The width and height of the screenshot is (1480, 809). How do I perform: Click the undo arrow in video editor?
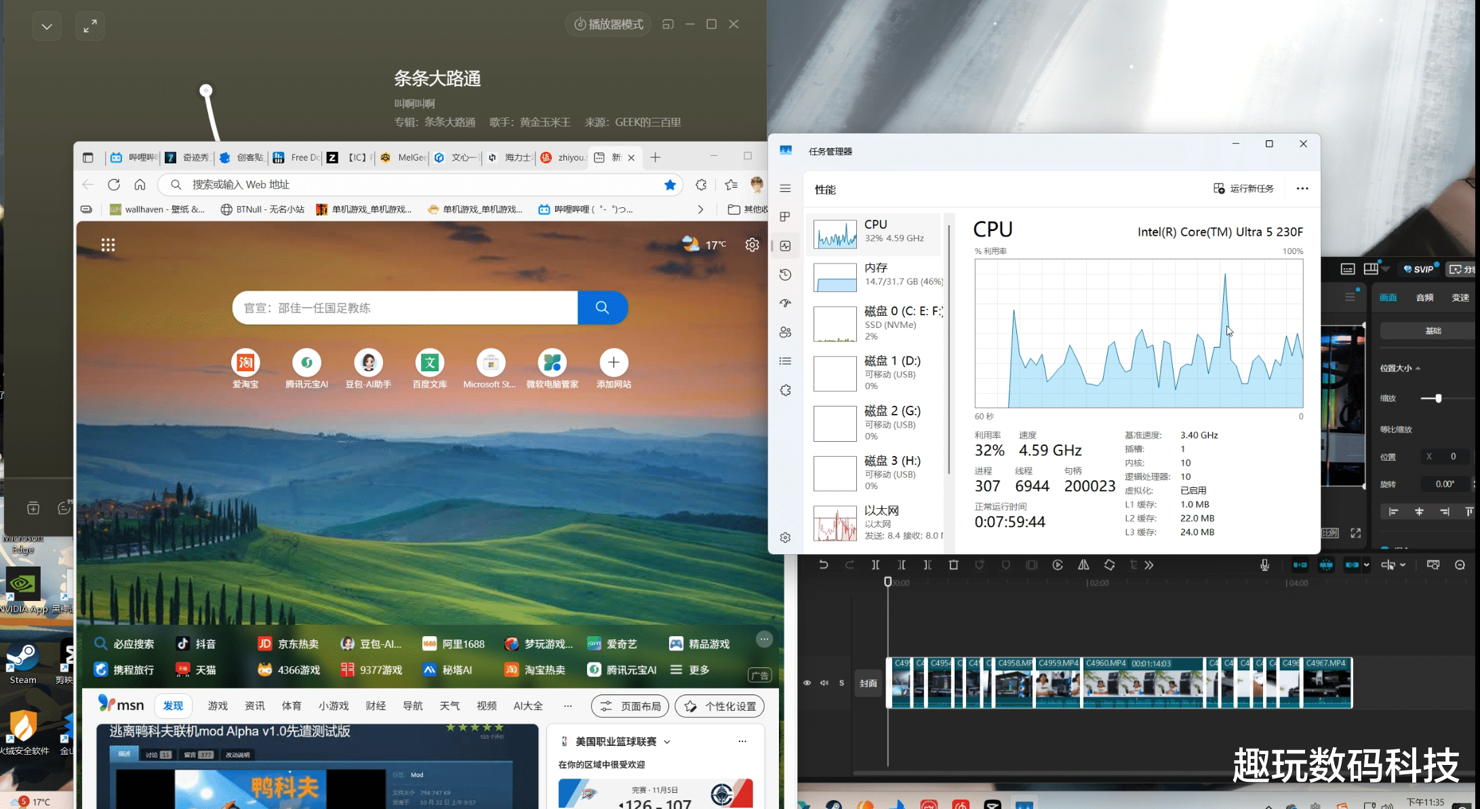(x=823, y=565)
